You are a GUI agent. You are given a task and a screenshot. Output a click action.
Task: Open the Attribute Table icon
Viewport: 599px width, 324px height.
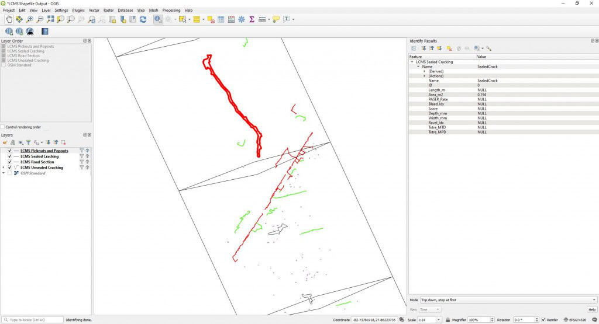point(221,19)
